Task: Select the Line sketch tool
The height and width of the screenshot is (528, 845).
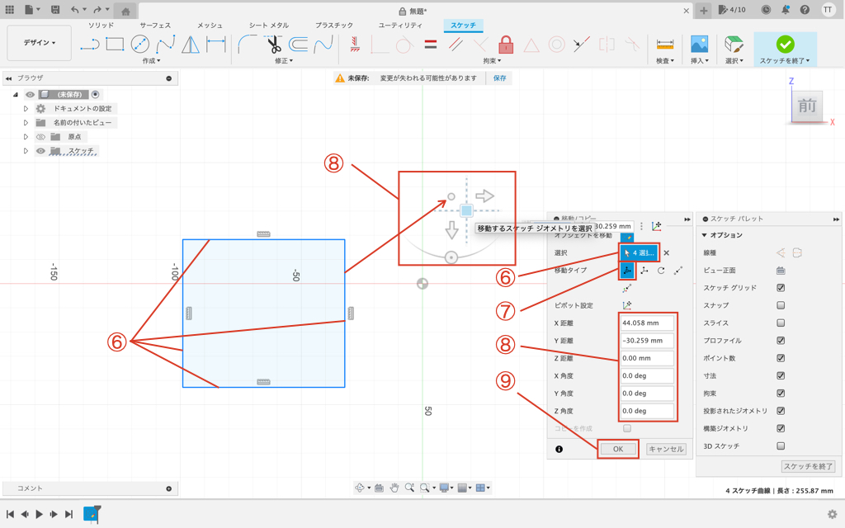Action: click(x=90, y=45)
